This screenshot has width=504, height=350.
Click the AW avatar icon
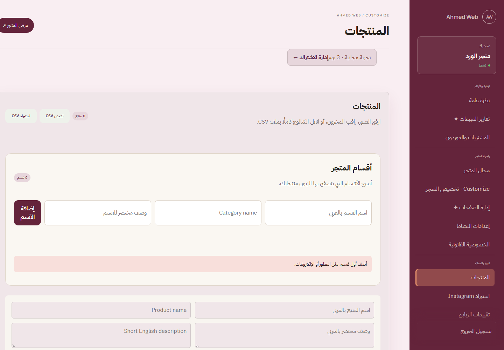(489, 17)
